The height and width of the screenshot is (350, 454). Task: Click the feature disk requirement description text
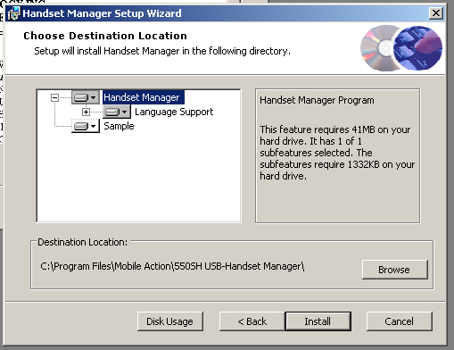click(337, 153)
